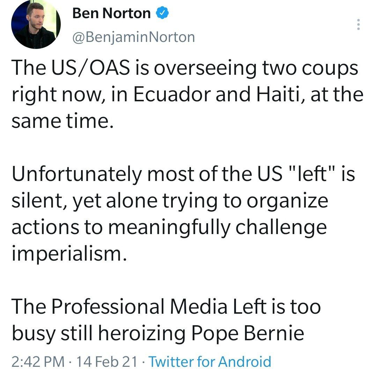Open the three-dot more options menu

(358, 25)
